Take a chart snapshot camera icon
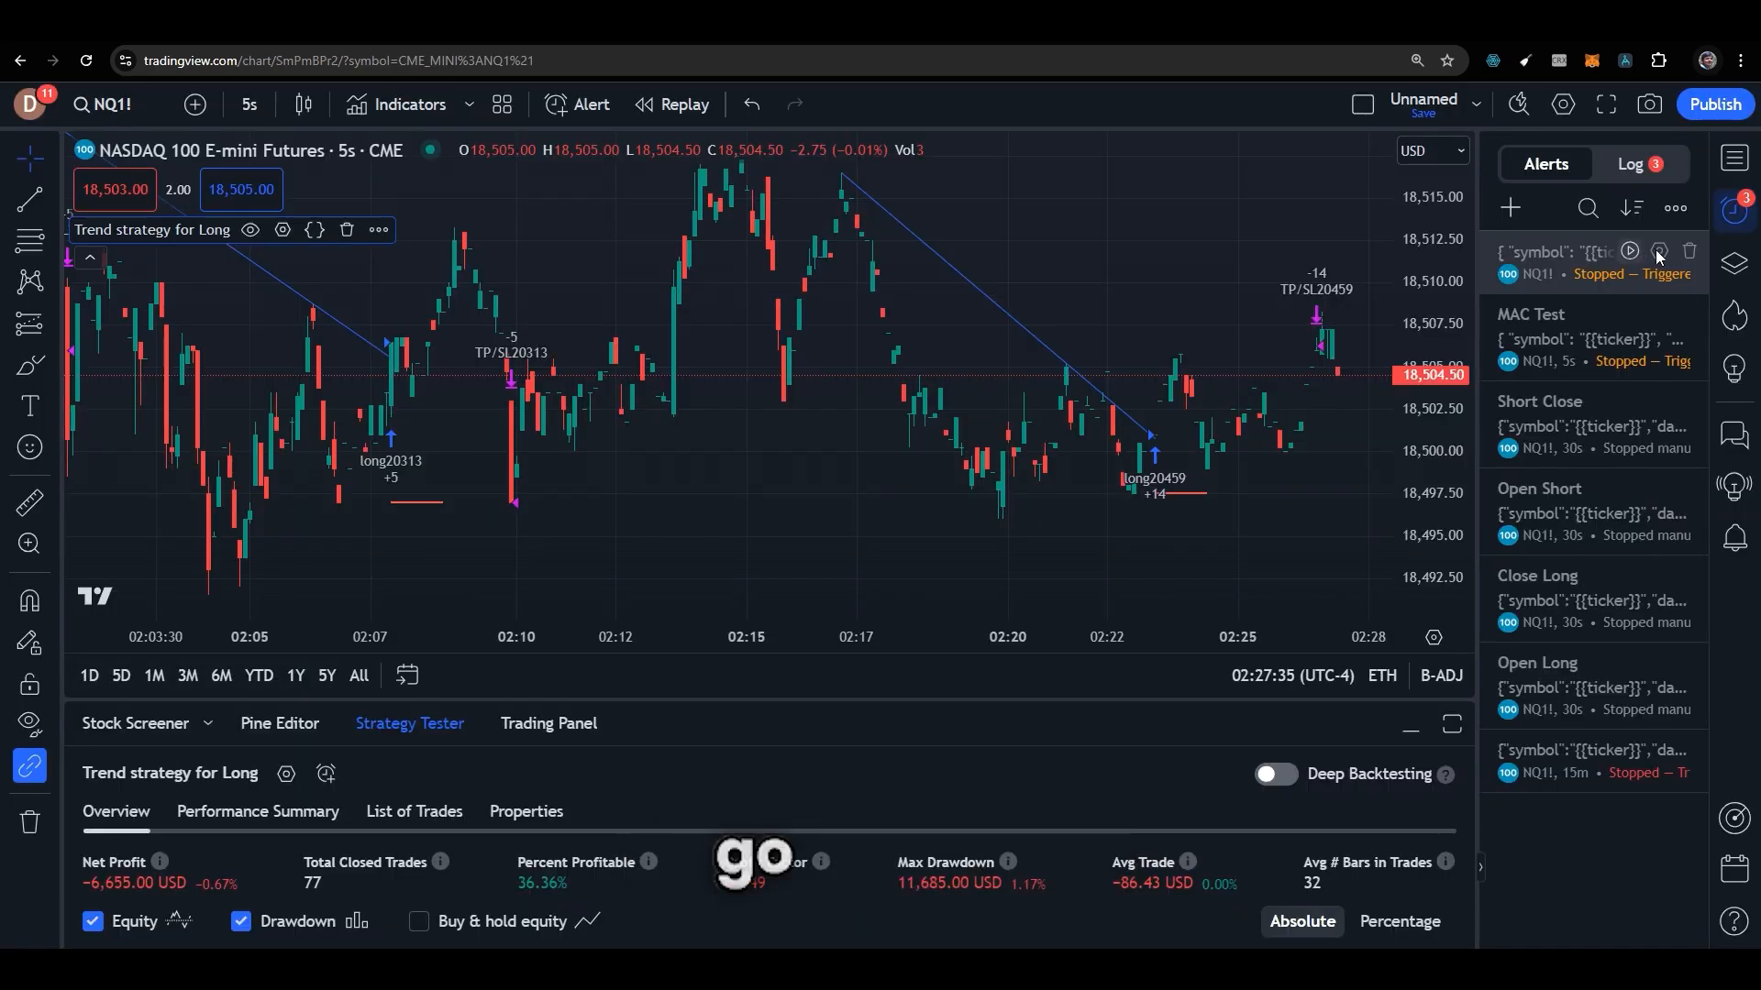 point(1649,104)
